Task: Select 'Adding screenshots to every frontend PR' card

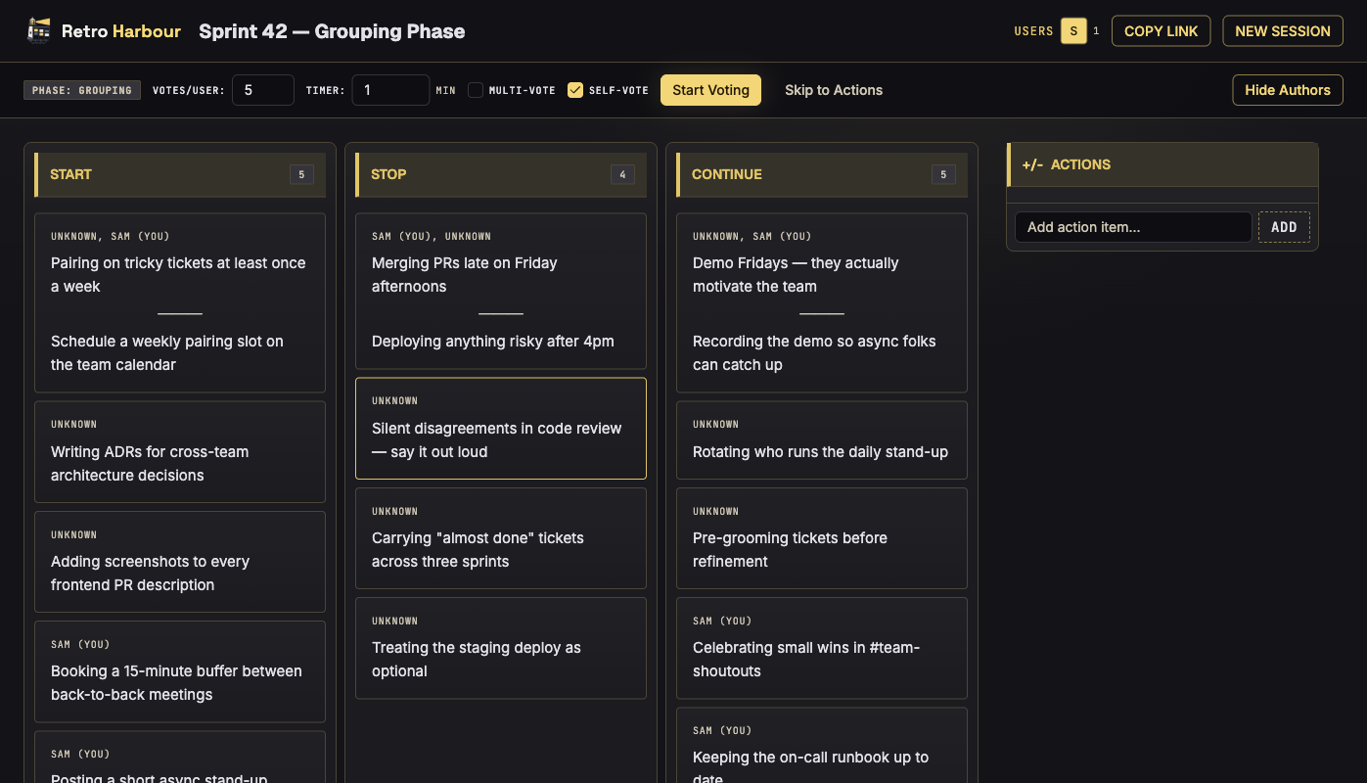Action: click(x=180, y=561)
